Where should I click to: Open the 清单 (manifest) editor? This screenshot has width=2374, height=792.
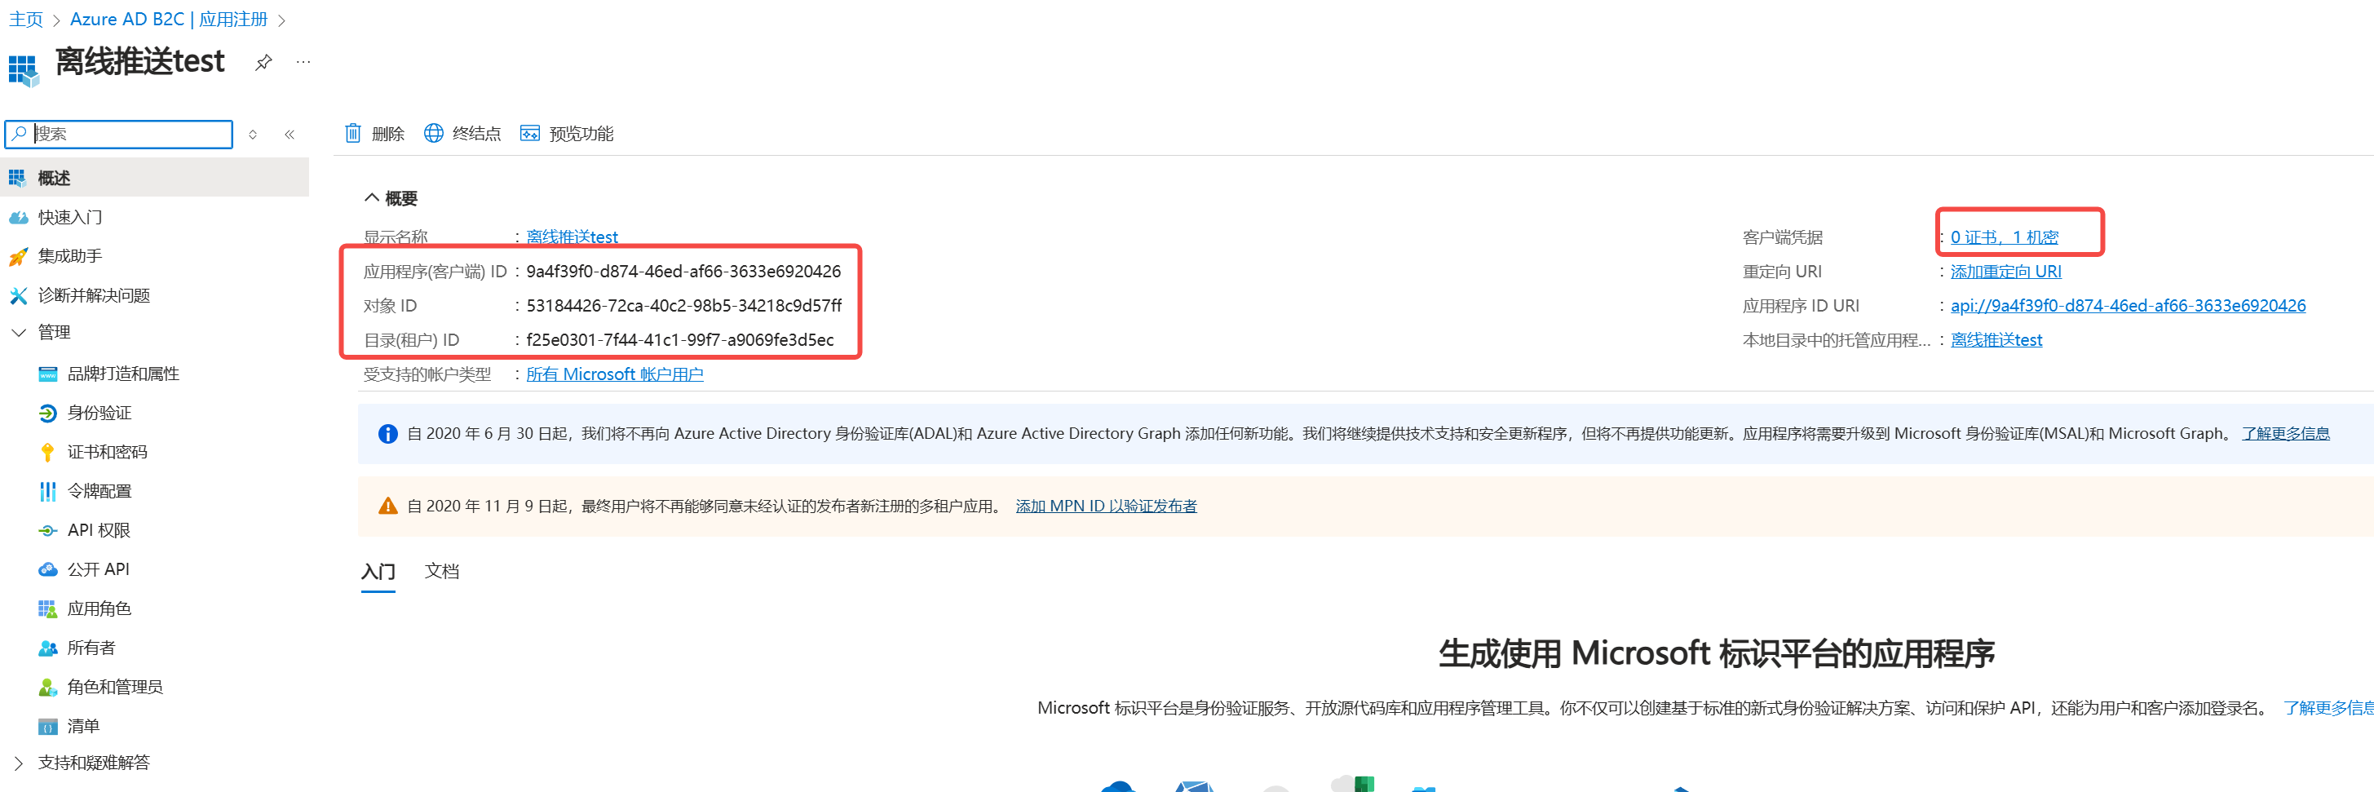[83, 727]
